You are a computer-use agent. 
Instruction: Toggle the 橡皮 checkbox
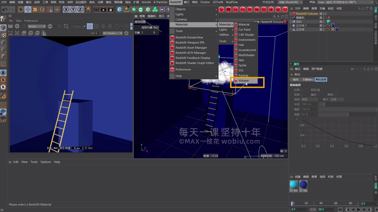pyautogui.click(x=318, y=95)
